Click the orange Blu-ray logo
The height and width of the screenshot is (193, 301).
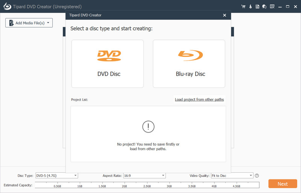click(x=190, y=55)
